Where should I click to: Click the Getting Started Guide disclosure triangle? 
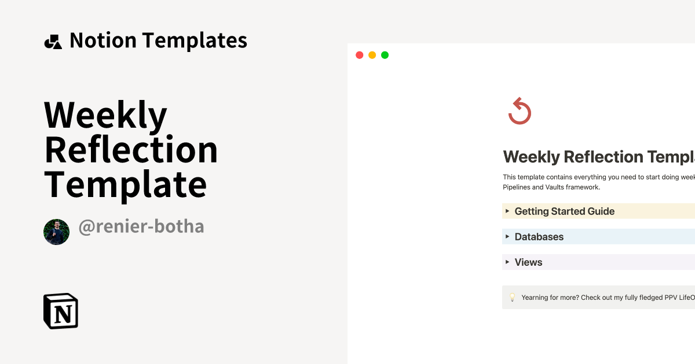tap(508, 211)
